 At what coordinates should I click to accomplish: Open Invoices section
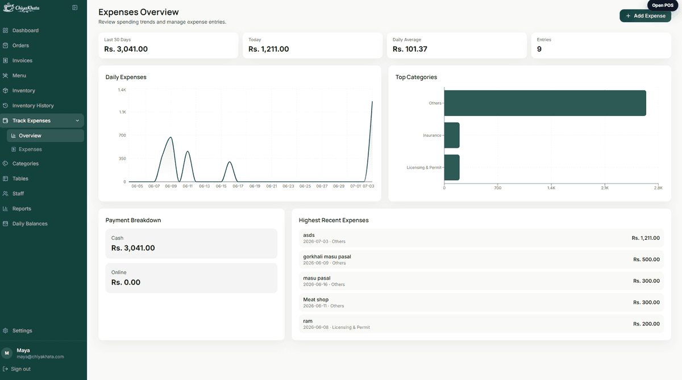[x=22, y=60]
